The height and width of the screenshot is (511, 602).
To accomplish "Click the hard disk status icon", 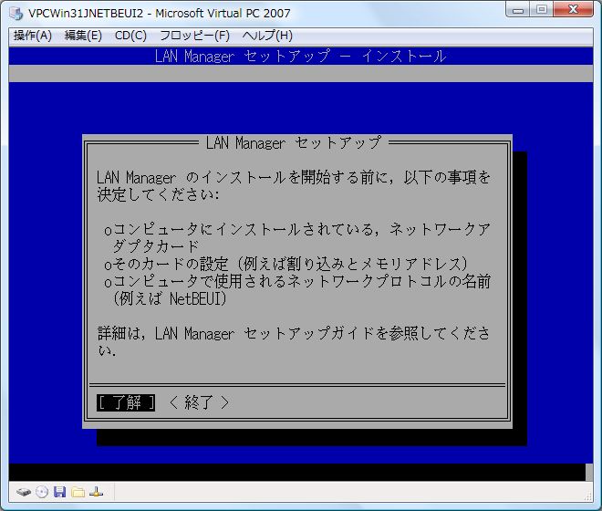I will point(24,492).
